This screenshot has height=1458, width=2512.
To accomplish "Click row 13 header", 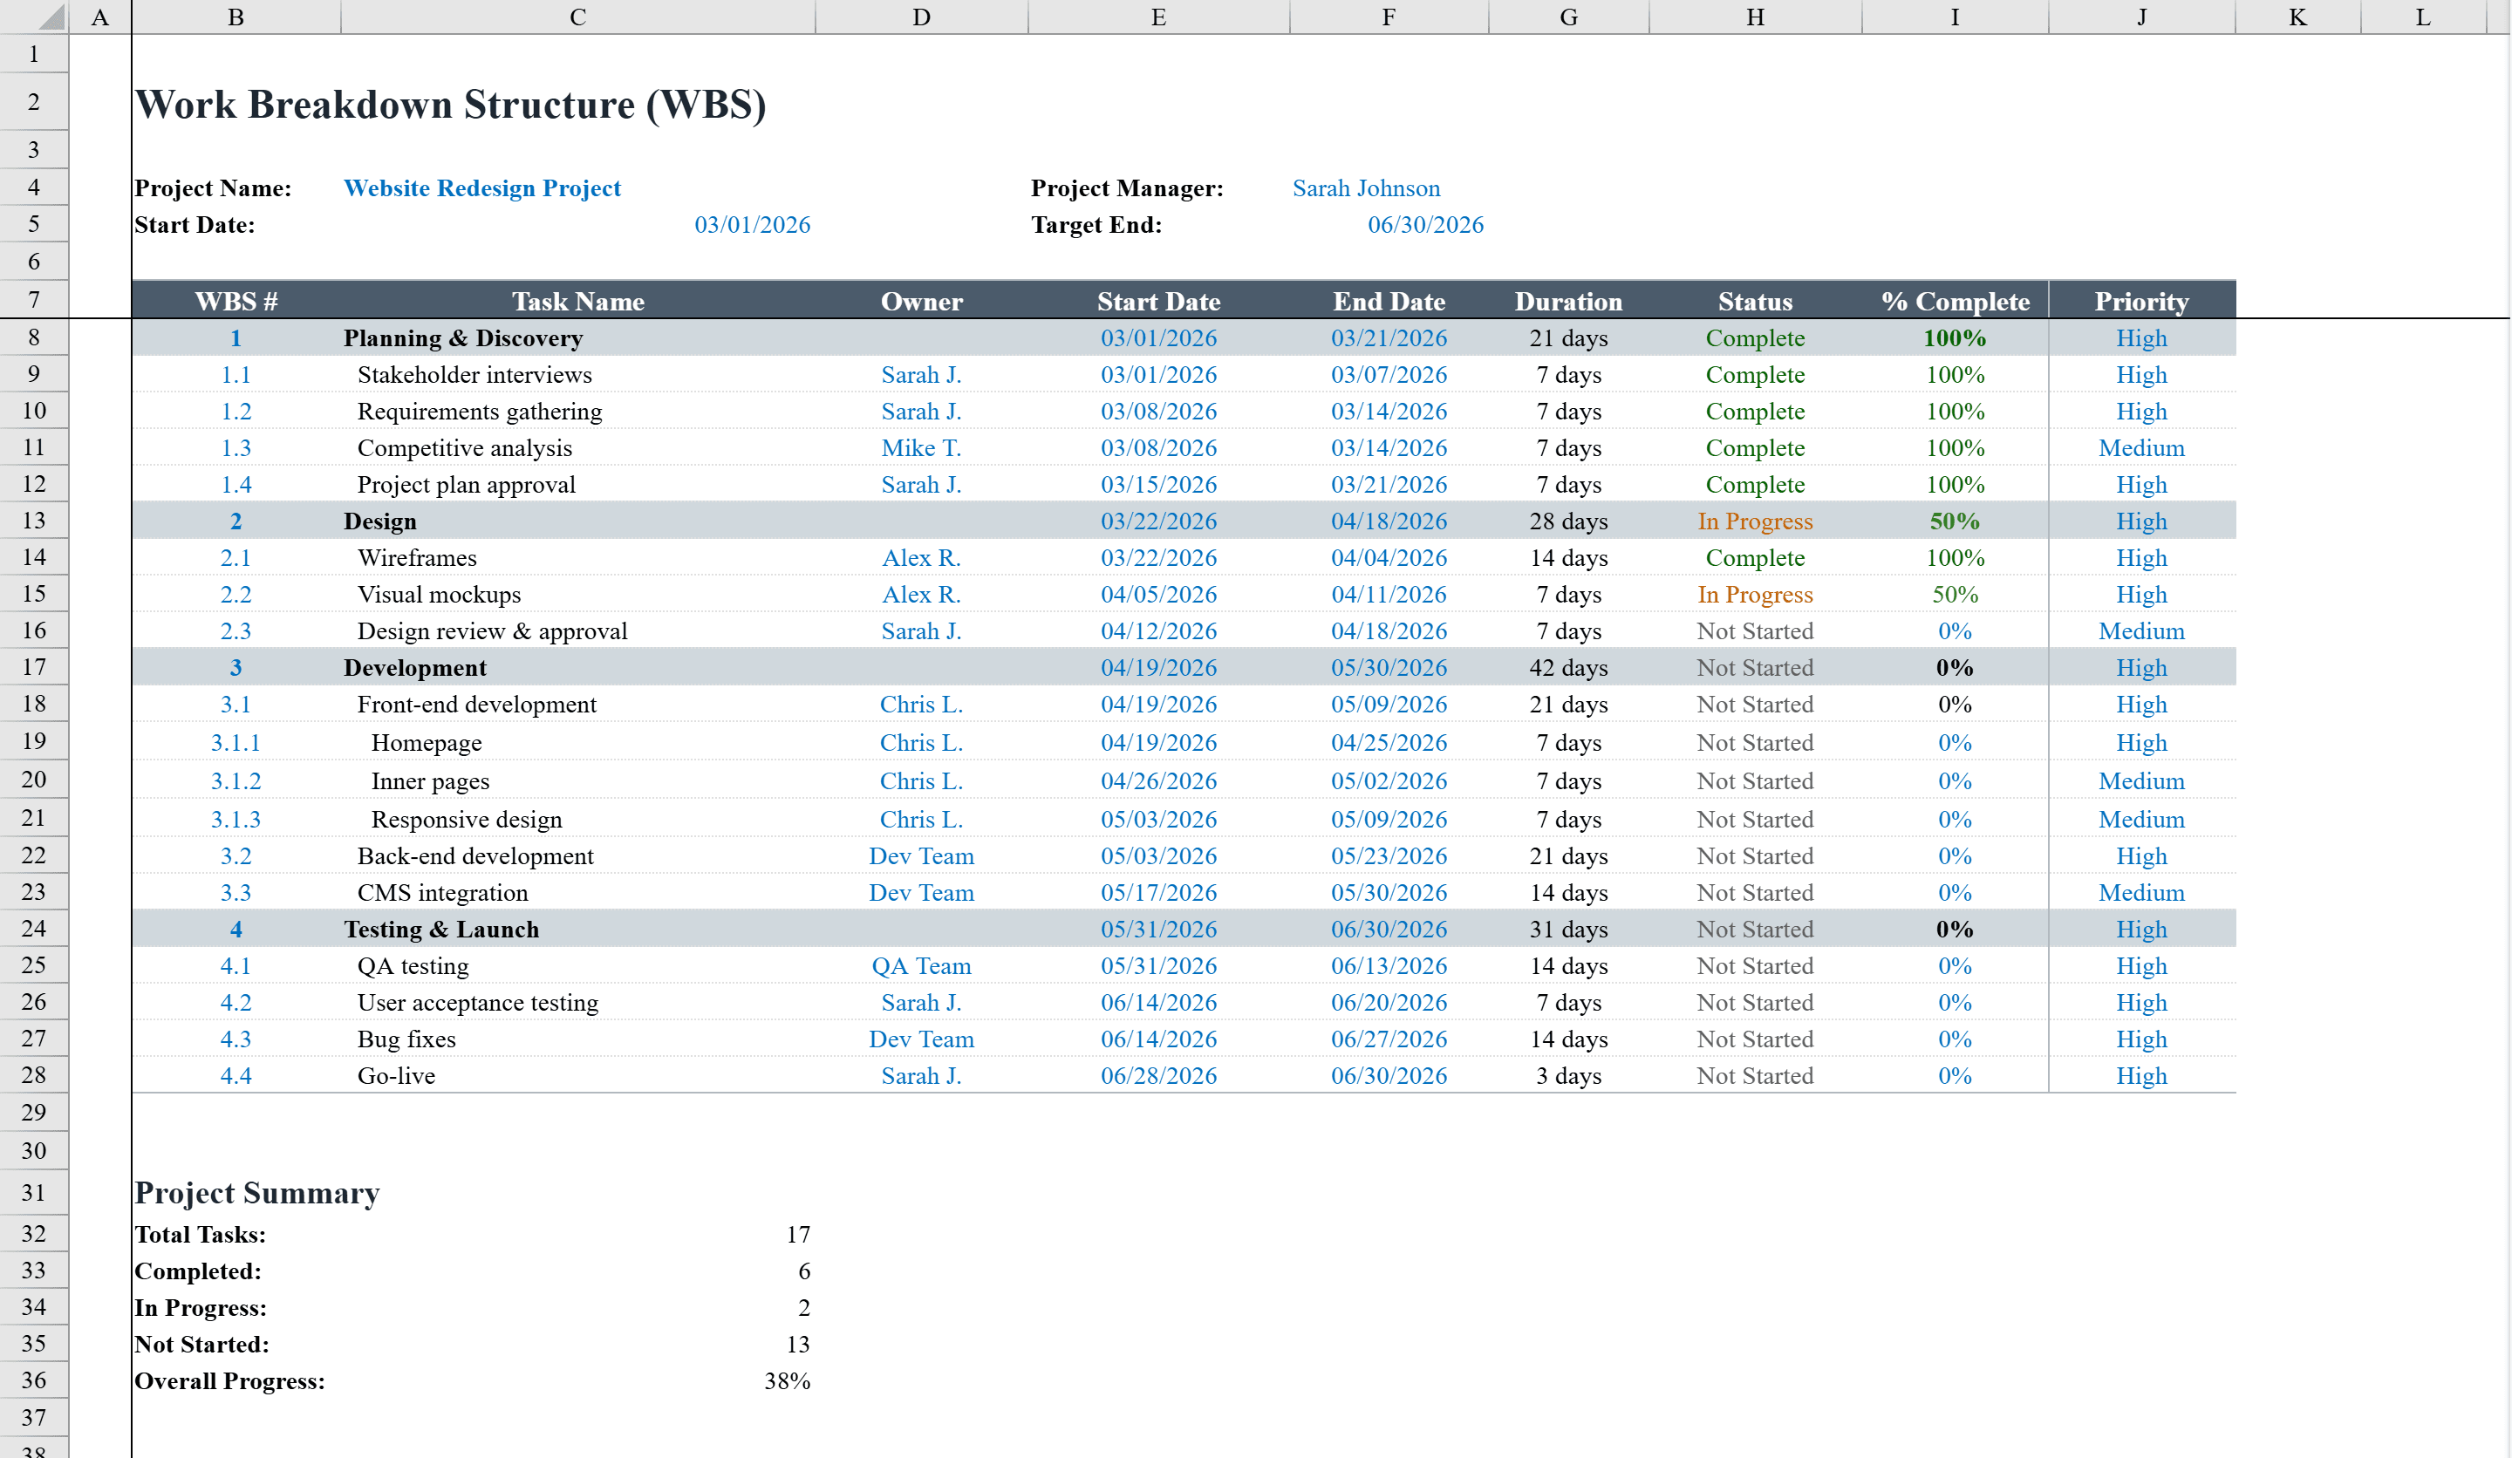I will pos(33,521).
